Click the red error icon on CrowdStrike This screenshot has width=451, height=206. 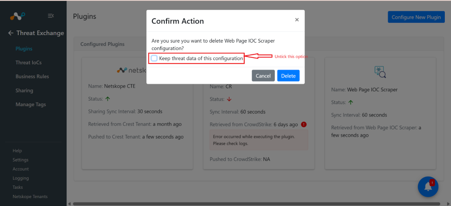[304, 124]
